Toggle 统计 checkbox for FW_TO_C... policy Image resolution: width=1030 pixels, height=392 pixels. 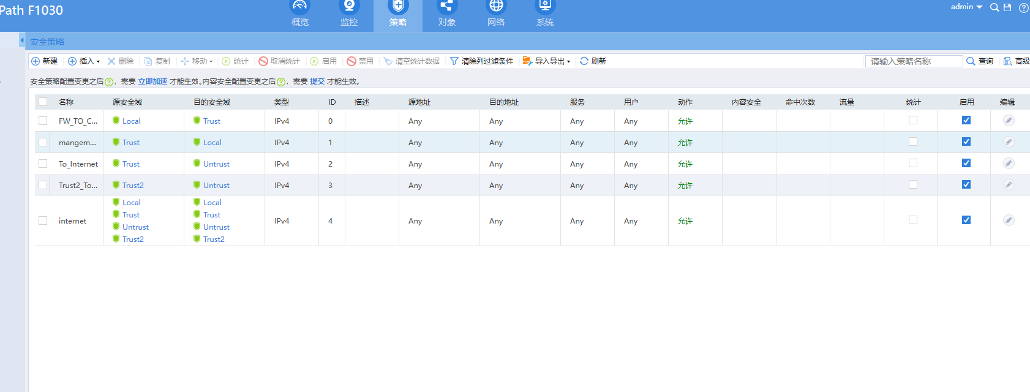point(913,120)
